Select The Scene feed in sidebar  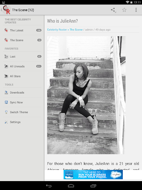22,40
